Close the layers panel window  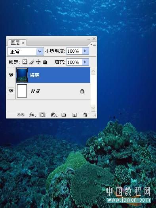pyautogui.click(x=94, y=38)
